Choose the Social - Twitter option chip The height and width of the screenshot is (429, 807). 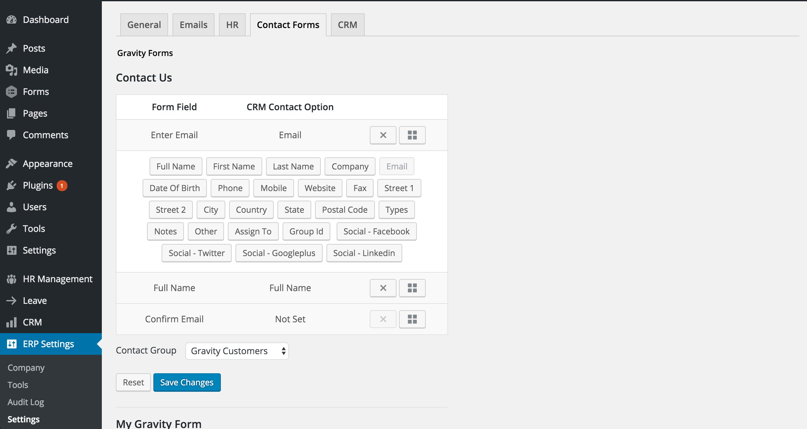[x=196, y=253]
